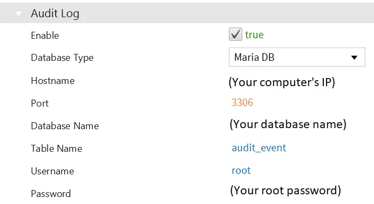The height and width of the screenshot is (204, 374).
Task: Click the green true label
Action: pyautogui.click(x=254, y=34)
